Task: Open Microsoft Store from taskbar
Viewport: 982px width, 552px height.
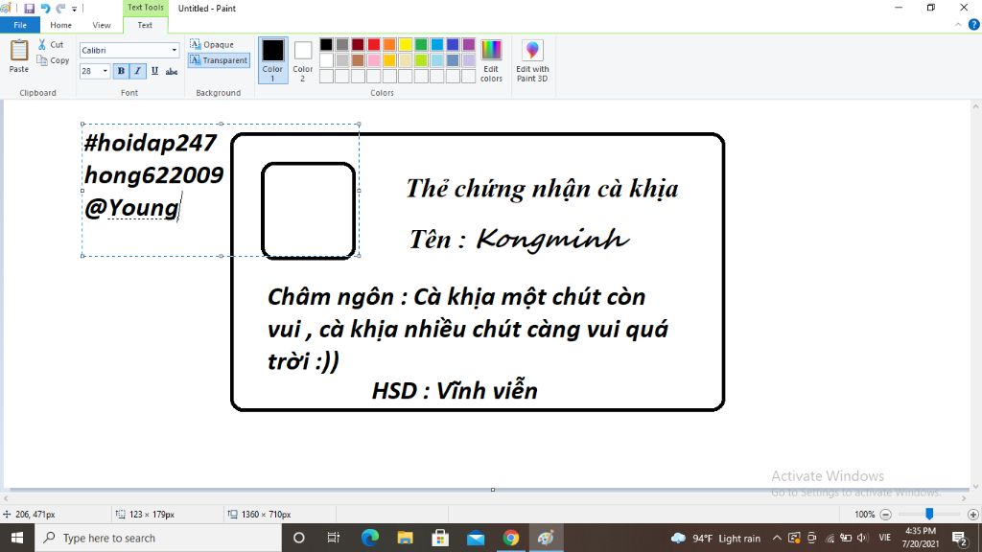Action: tap(440, 538)
